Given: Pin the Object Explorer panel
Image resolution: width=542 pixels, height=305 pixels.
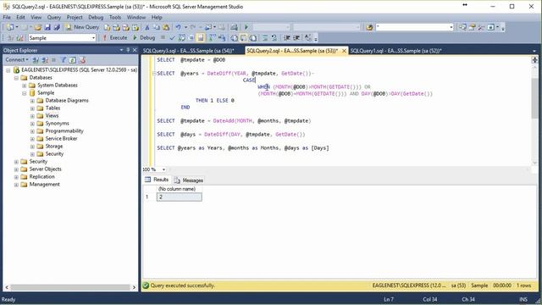Looking at the screenshot, I should (x=128, y=50).
